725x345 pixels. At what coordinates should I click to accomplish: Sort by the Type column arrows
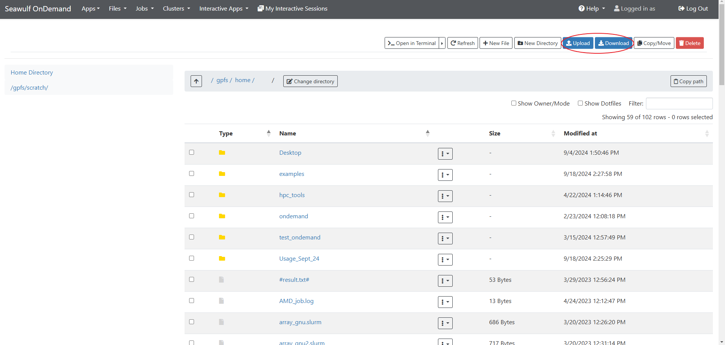[x=269, y=133]
